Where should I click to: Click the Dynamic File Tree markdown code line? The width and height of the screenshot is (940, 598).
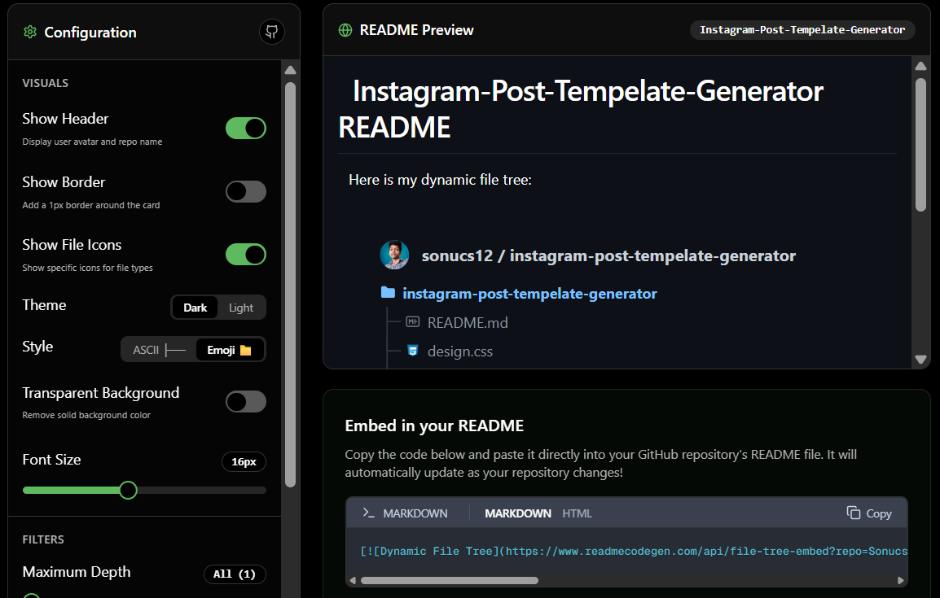[x=634, y=552]
